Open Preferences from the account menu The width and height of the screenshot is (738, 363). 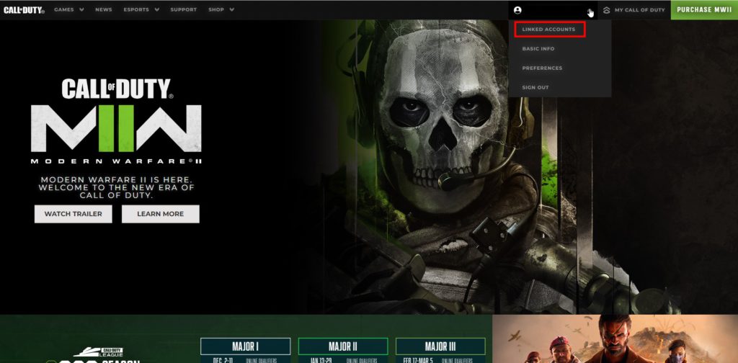(x=542, y=68)
